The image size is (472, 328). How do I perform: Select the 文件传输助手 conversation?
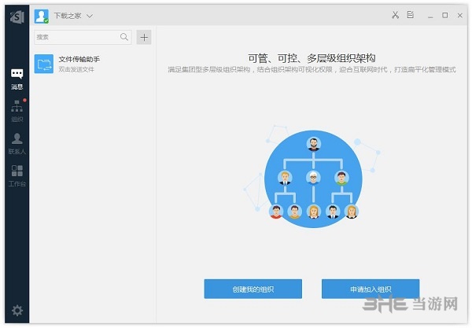(x=93, y=64)
